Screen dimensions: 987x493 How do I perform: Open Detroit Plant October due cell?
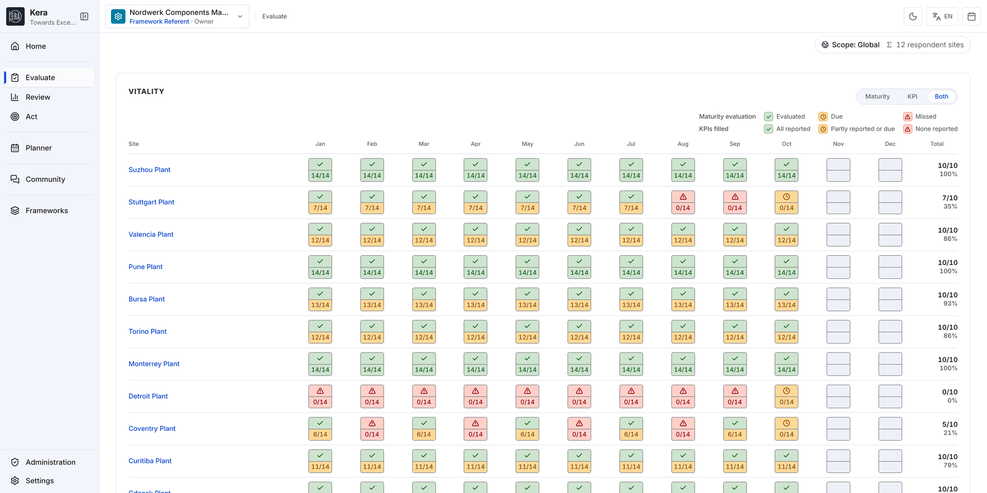(787, 396)
